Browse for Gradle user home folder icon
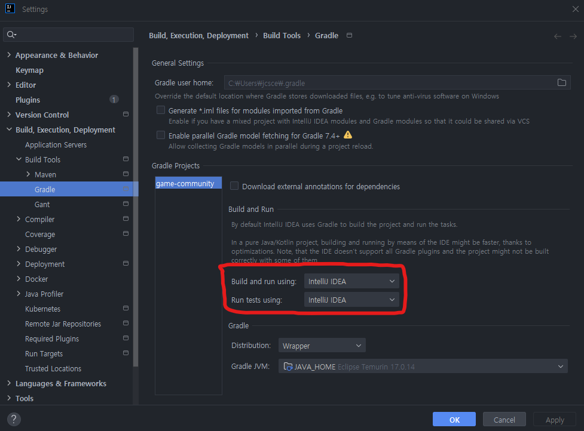The height and width of the screenshot is (431, 584). [x=562, y=82]
